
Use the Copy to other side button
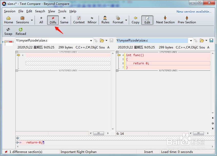[x=136, y=20]
